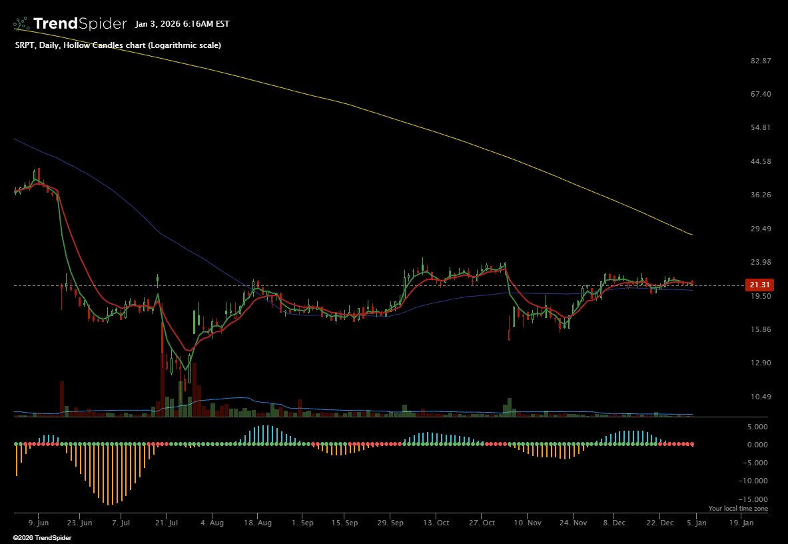The image size is (788, 544).
Task: Click the tall red volume bar in mid-June
Action: tap(61, 399)
